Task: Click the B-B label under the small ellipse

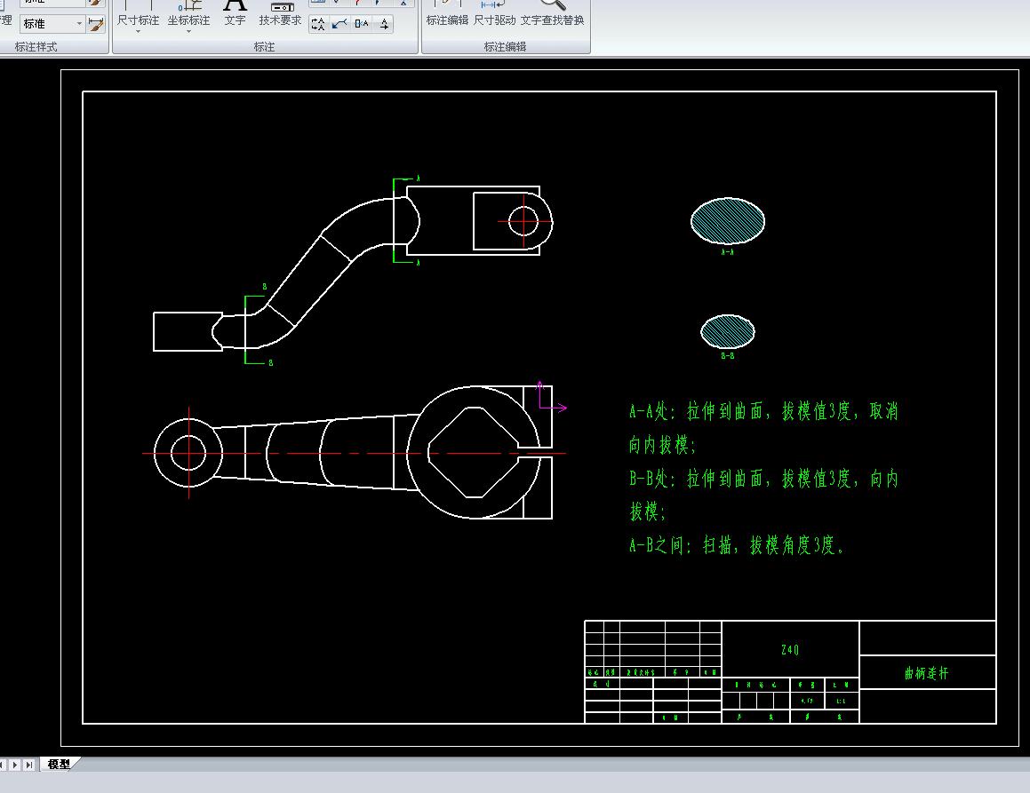Action: click(x=727, y=356)
